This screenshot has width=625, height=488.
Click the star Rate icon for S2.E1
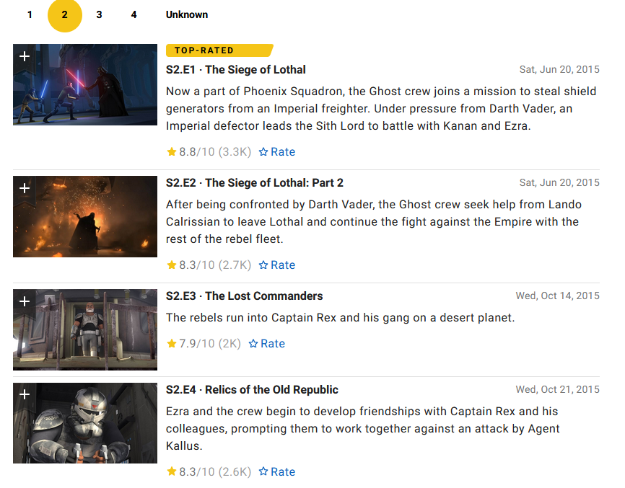(x=264, y=152)
